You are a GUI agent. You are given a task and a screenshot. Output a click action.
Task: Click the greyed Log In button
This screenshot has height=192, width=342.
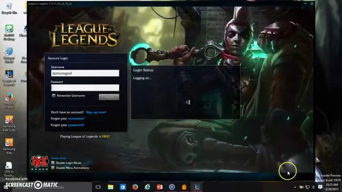[109, 97]
